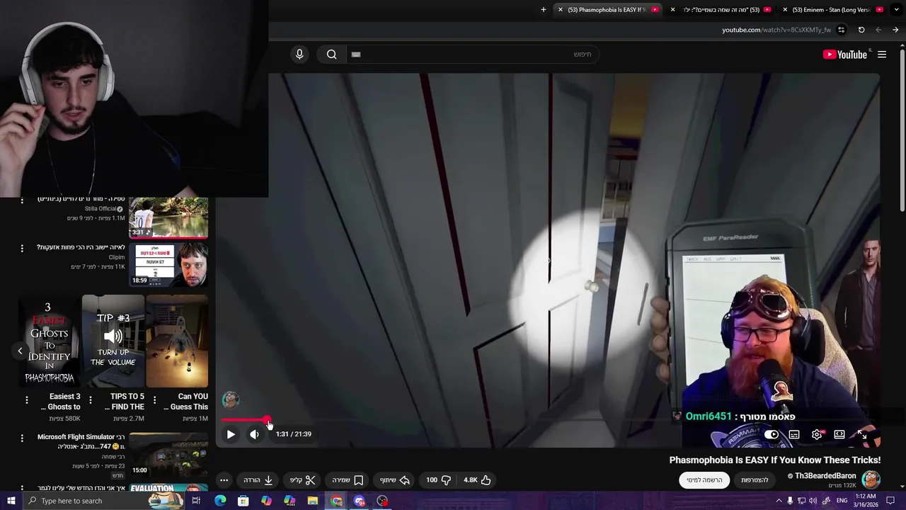Open the 18:59 Clipim video thumbnail
This screenshot has width=906, height=510.
point(168,264)
